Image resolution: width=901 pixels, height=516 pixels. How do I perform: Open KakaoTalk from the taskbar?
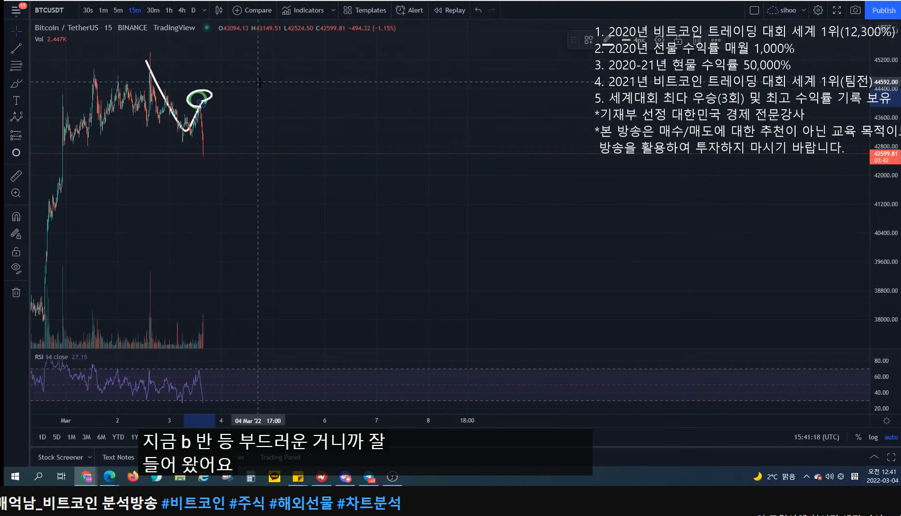275,477
